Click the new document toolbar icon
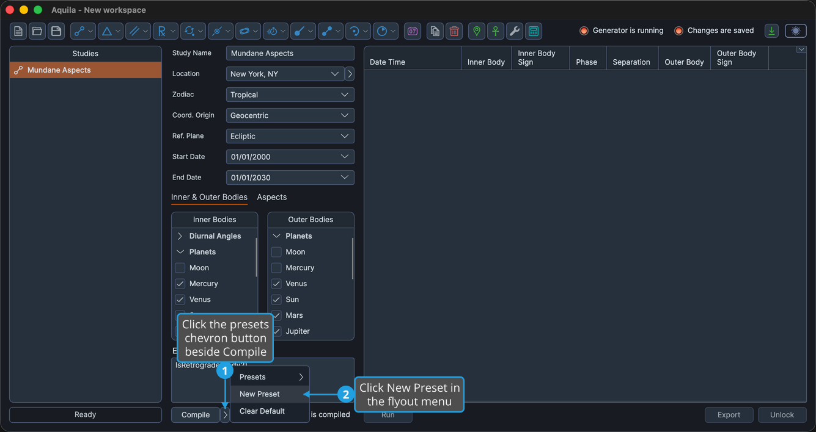Image resolution: width=816 pixels, height=432 pixels. click(x=18, y=31)
